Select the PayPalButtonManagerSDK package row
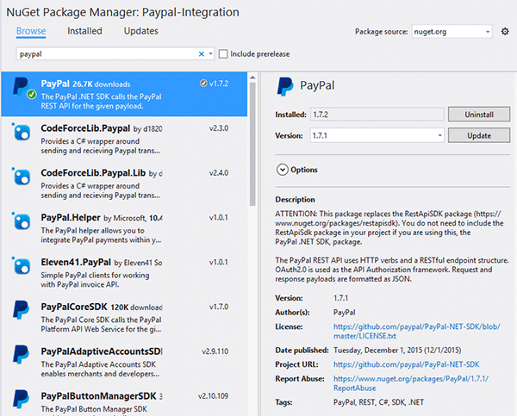 (x=124, y=400)
